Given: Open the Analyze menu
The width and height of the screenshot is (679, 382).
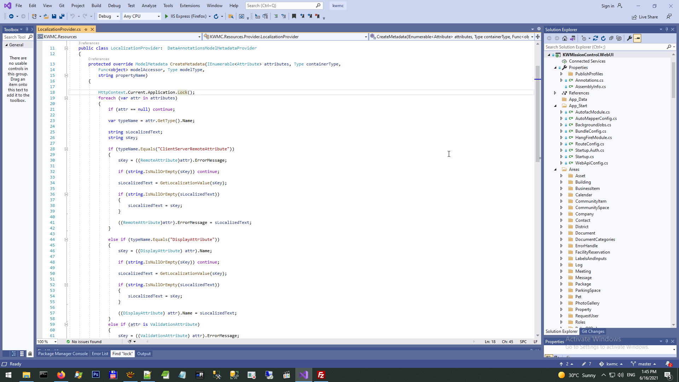Looking at the screenshot, I should click(x=149, y=6).
